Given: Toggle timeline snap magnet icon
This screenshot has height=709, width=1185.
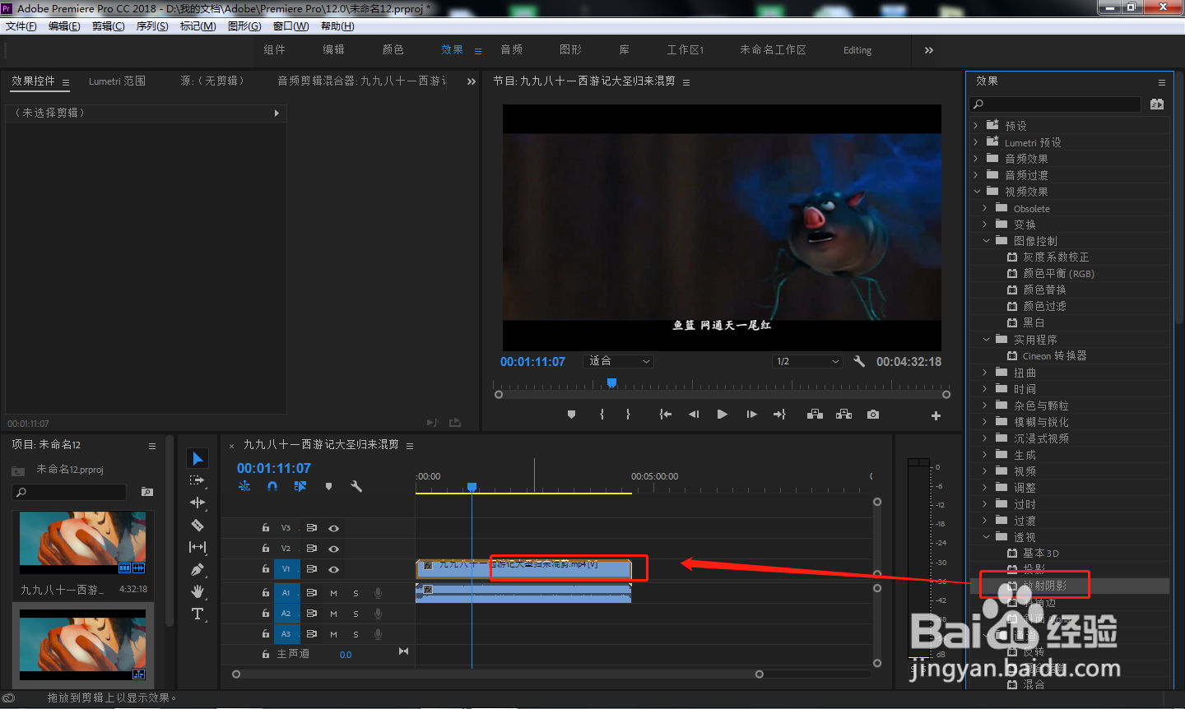Looking at the screenshot, I should (272, 486).
